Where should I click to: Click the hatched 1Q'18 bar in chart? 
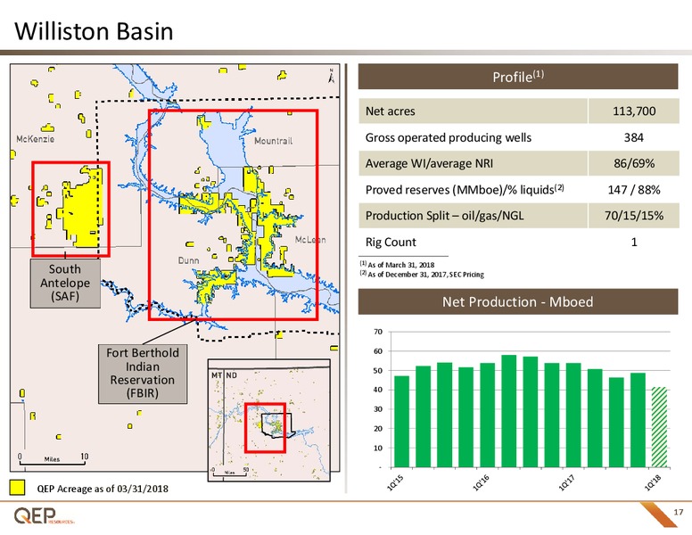659,427
